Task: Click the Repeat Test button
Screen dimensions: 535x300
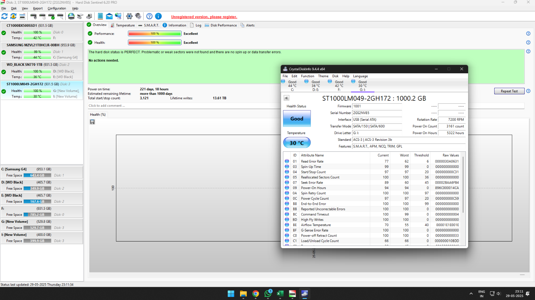Action: (x=509, y=91)
